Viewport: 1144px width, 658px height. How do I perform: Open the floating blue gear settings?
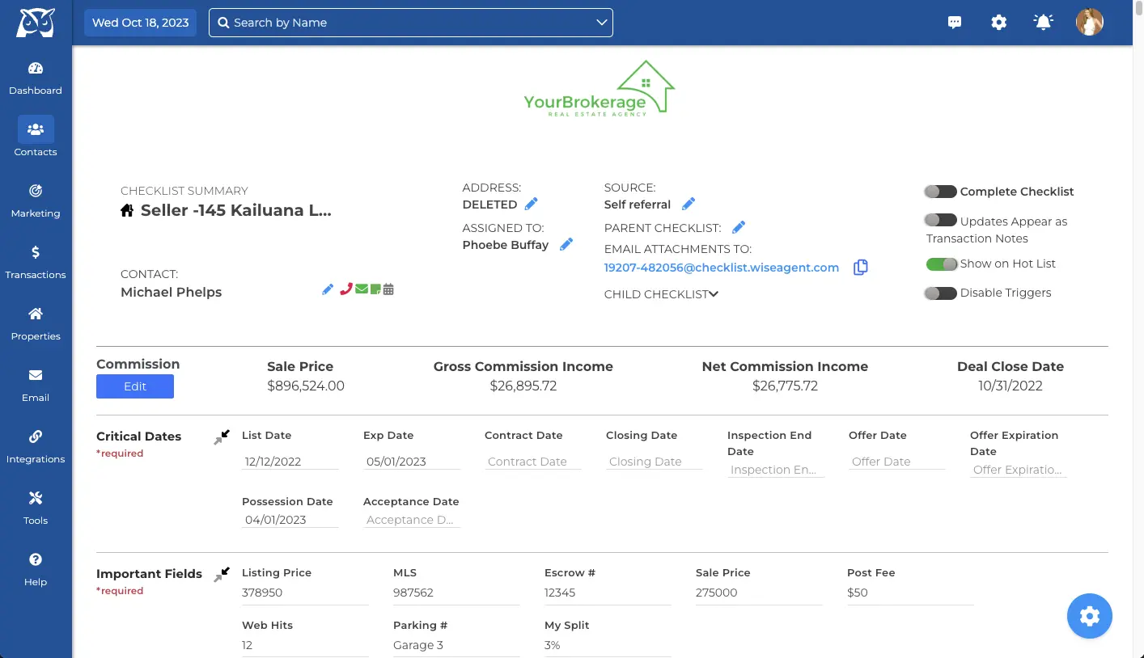coord(1090,616)
